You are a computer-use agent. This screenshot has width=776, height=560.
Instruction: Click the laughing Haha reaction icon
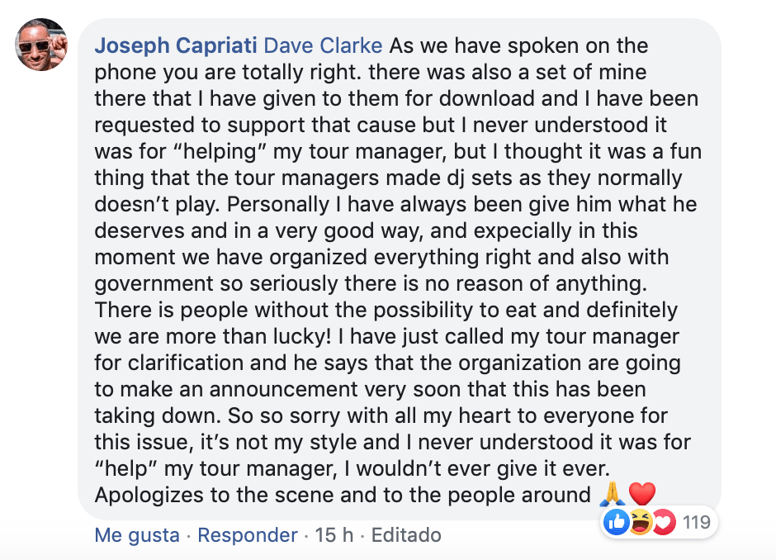(639, 521)
